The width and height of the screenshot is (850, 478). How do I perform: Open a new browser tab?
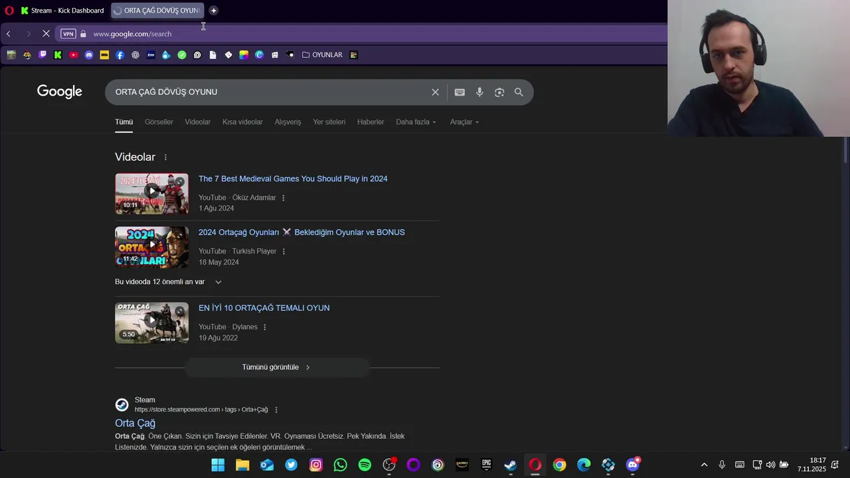tap(213, 11)
